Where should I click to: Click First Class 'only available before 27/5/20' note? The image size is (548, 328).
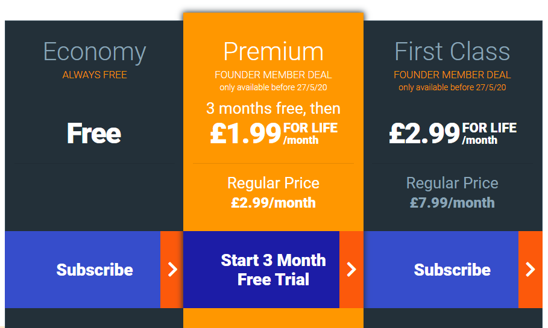pyautogui.click(x=452, y=87)
